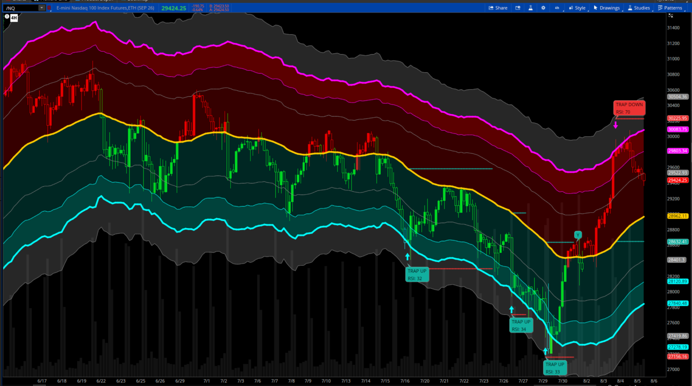692x386 pixels.
Task: Open the Patterns menu
Action: [x=670, y=8]
